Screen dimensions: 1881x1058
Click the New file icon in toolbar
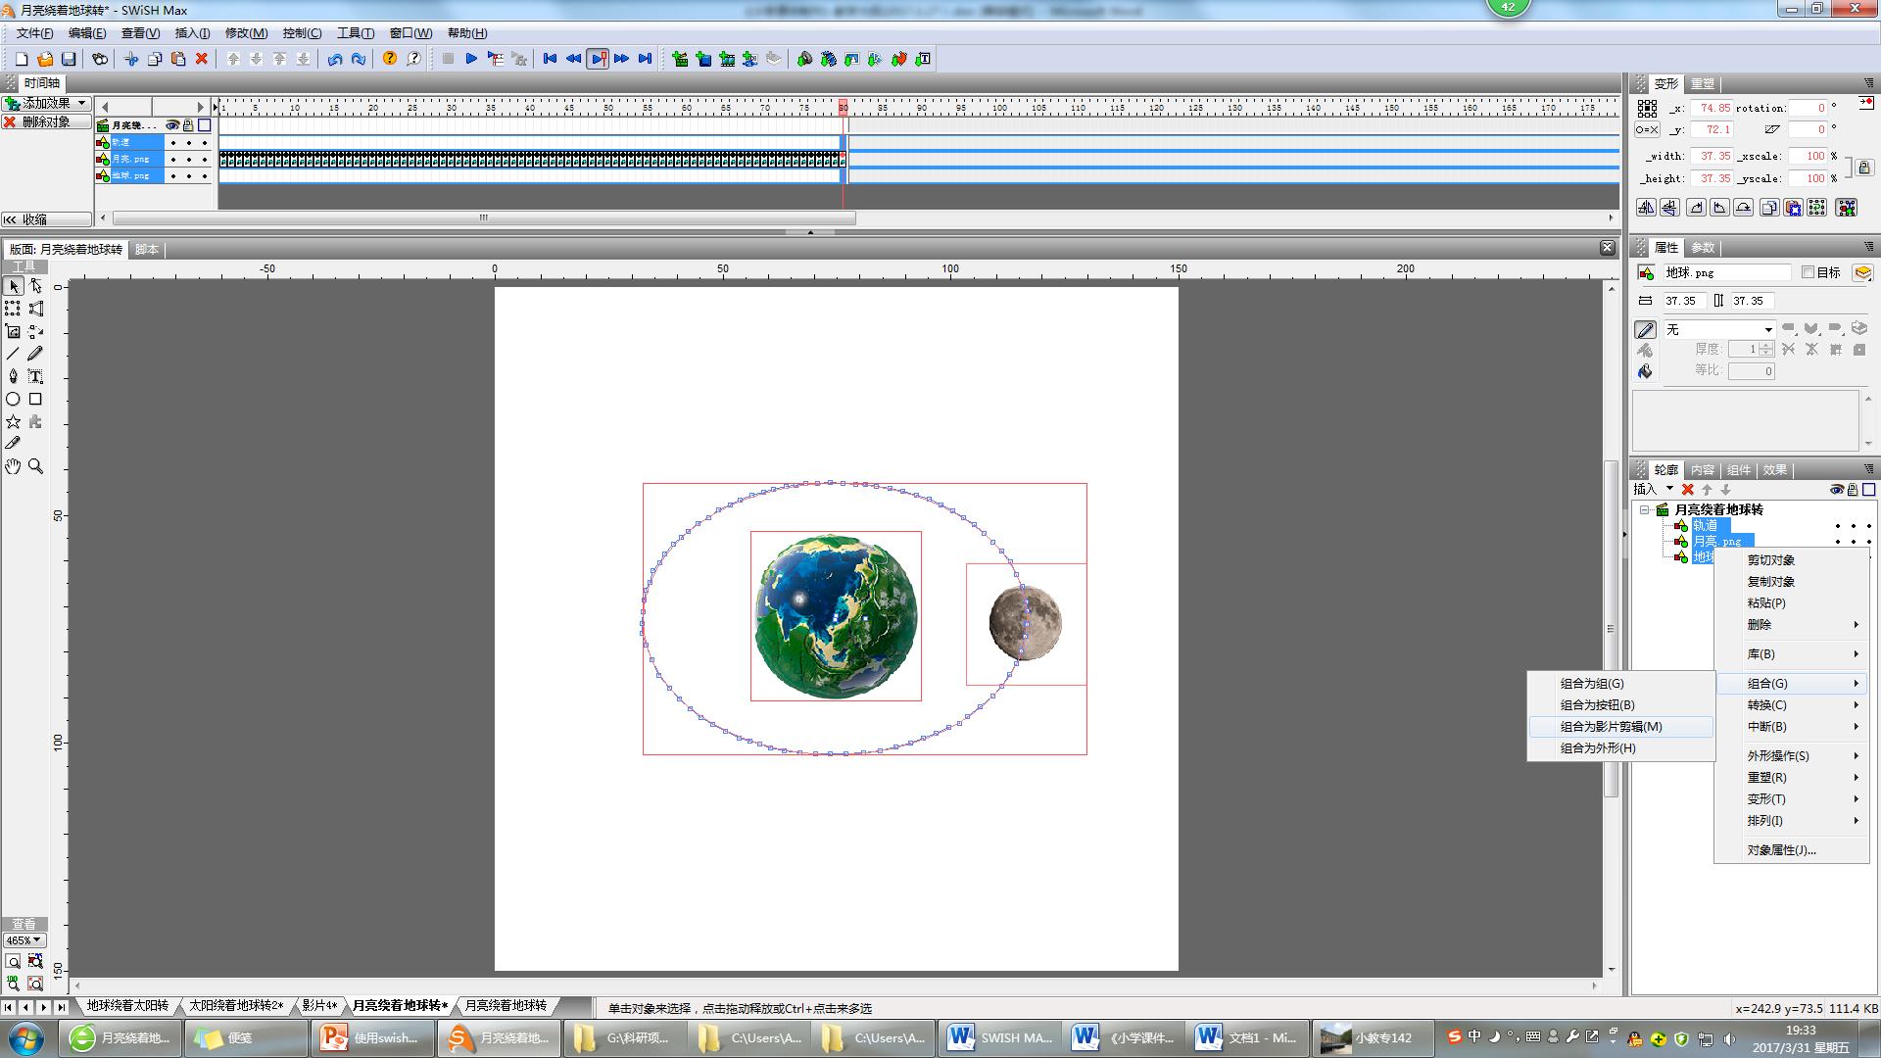click(22, 59)
